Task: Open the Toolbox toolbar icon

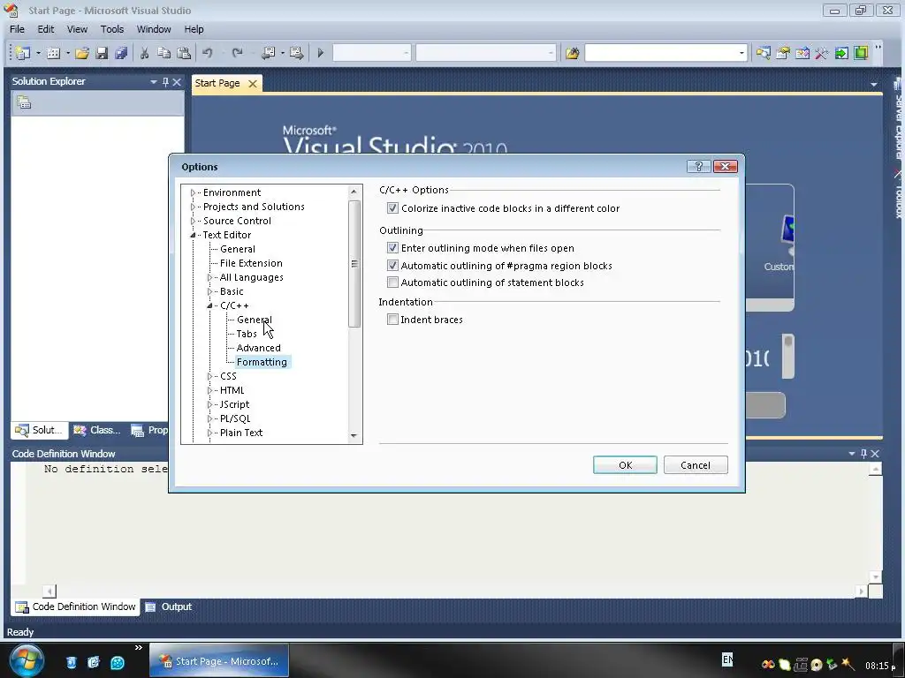Action: click(x=821, y=53)
